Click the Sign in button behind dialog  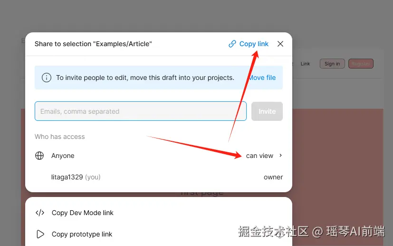click(332, 64)
